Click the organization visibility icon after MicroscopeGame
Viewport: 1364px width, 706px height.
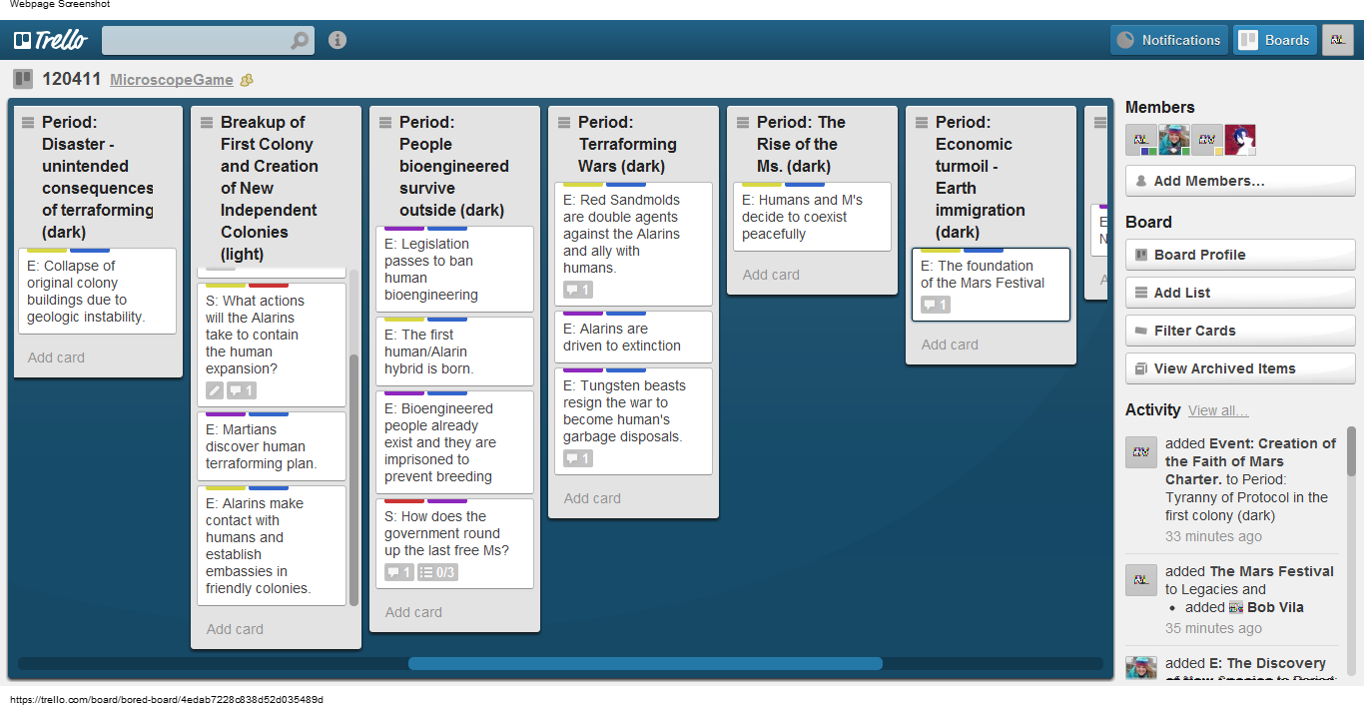click(x=247, y=80)
